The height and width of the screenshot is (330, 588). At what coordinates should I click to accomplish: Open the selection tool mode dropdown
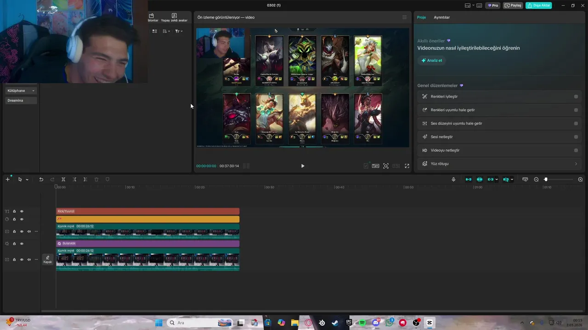(27, 180)
